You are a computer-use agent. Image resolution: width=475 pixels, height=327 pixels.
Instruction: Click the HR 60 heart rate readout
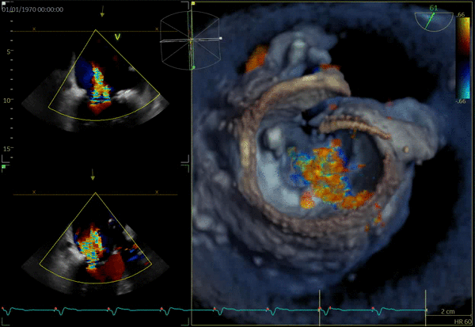point(464,321)
